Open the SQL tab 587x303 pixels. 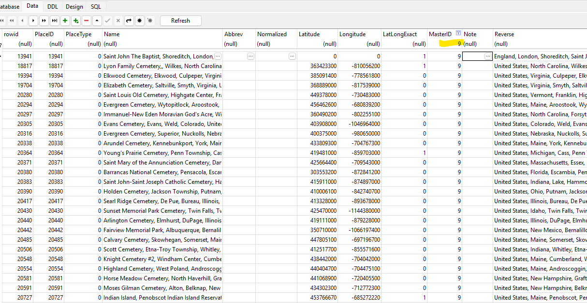pyautogui.click(x=96, y=6)
